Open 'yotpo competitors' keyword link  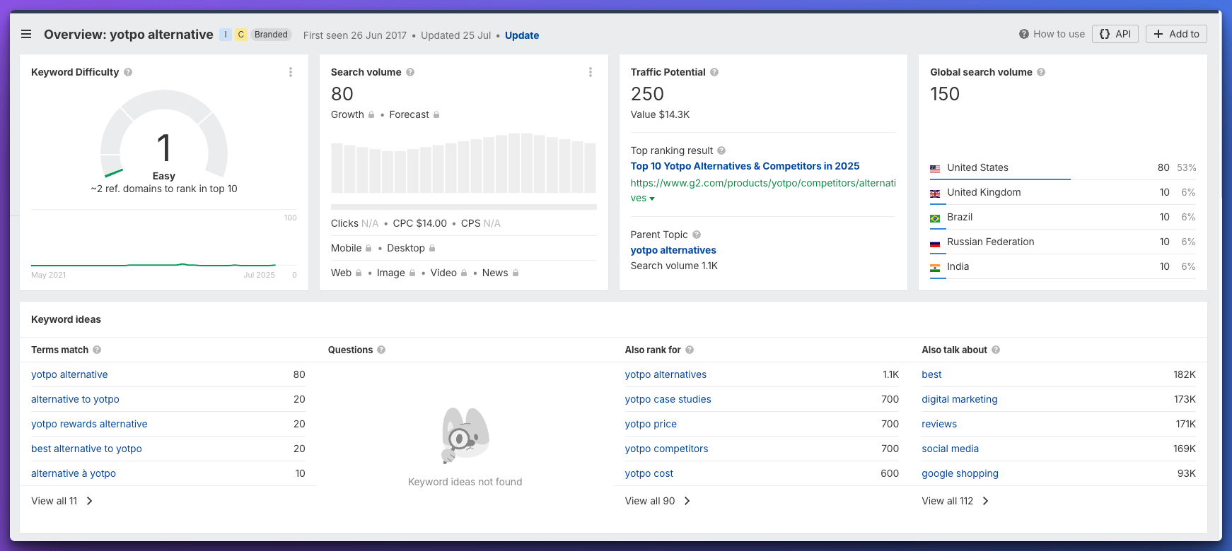click(666, 449)
